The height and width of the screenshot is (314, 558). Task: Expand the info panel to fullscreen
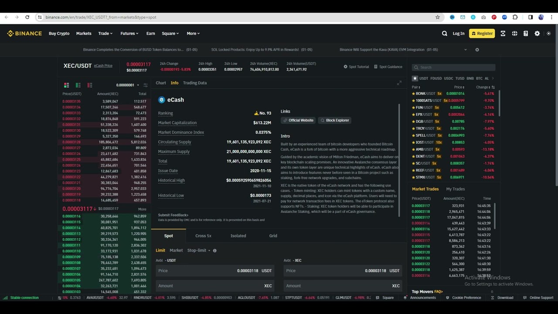399,83
